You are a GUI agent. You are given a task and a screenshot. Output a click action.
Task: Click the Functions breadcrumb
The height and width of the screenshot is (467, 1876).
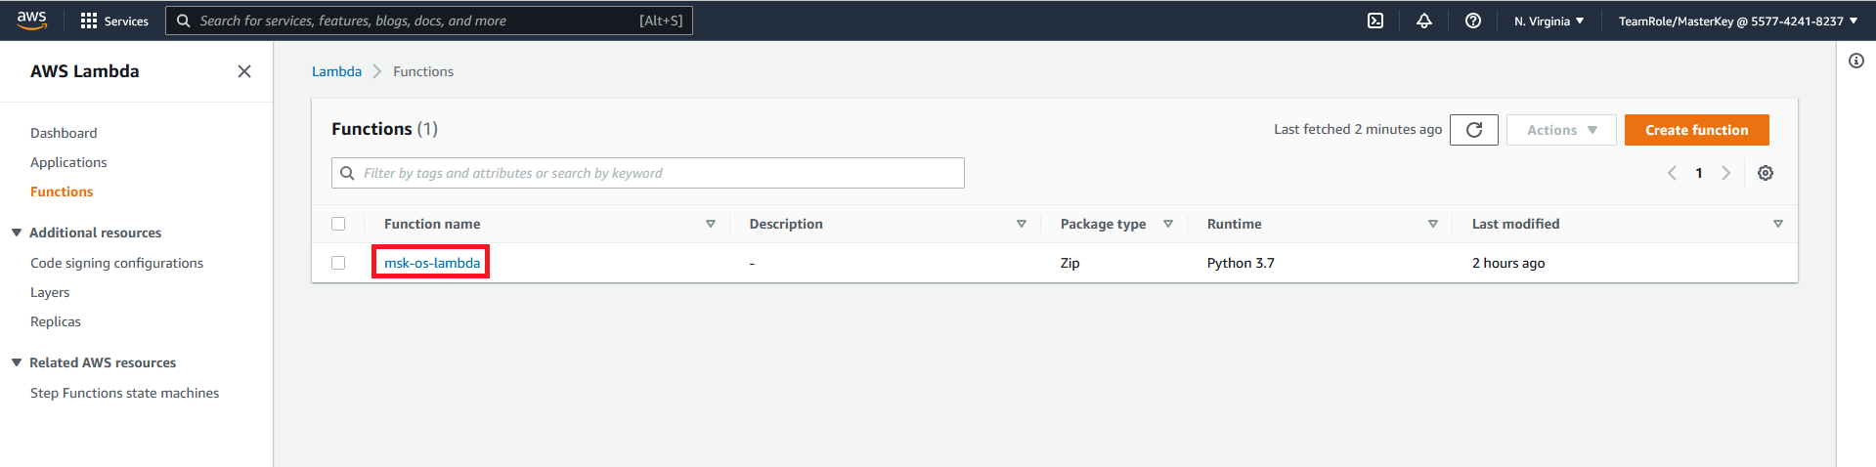pyautogui.click(x=423, y=71)
